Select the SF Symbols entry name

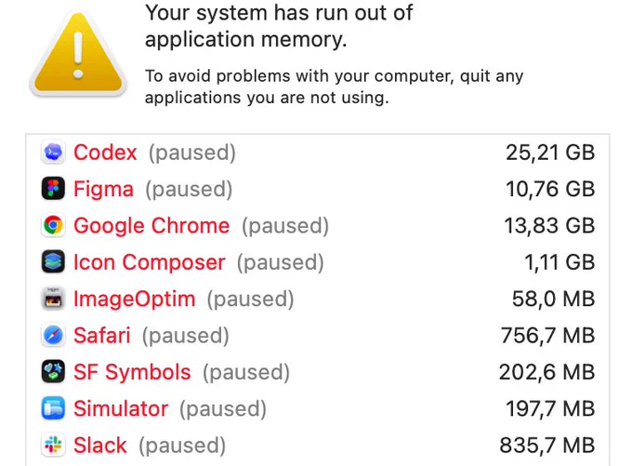[x=132, y=372]
